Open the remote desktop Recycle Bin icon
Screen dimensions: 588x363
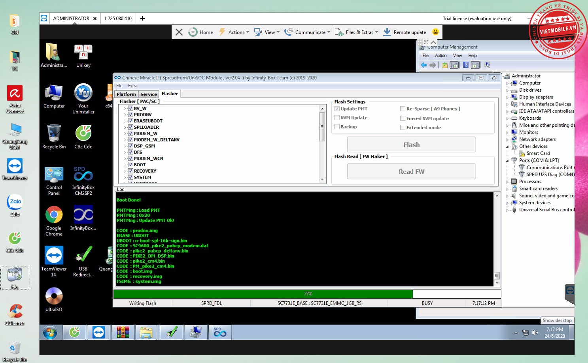[x=54, y=137]
